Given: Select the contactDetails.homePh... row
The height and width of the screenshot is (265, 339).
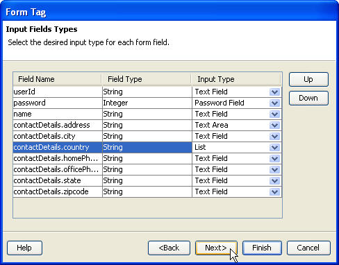Looking at the screenshot, I should [x=147, y=158].
